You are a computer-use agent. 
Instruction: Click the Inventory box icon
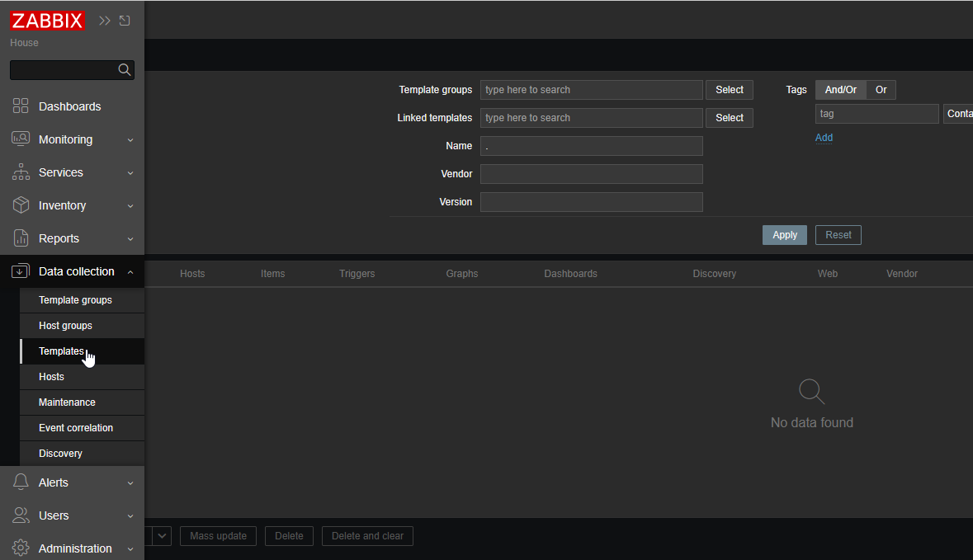coord(21,205)
